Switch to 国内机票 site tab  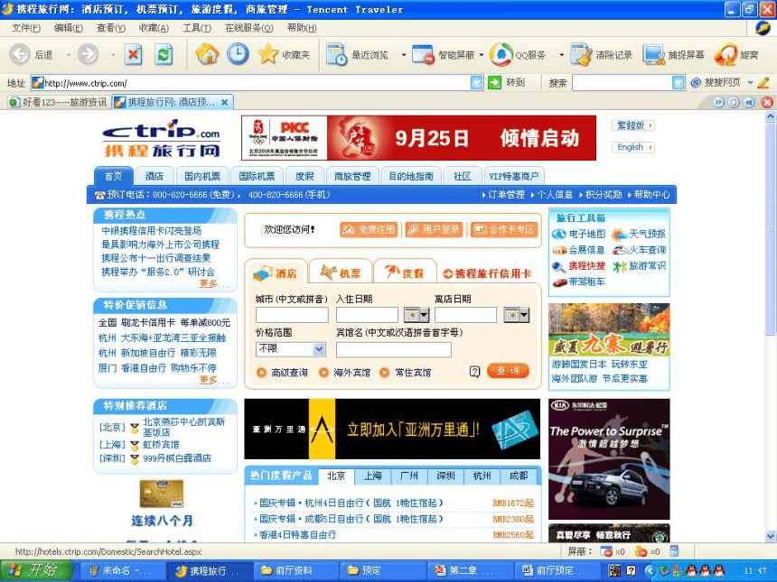202,176
